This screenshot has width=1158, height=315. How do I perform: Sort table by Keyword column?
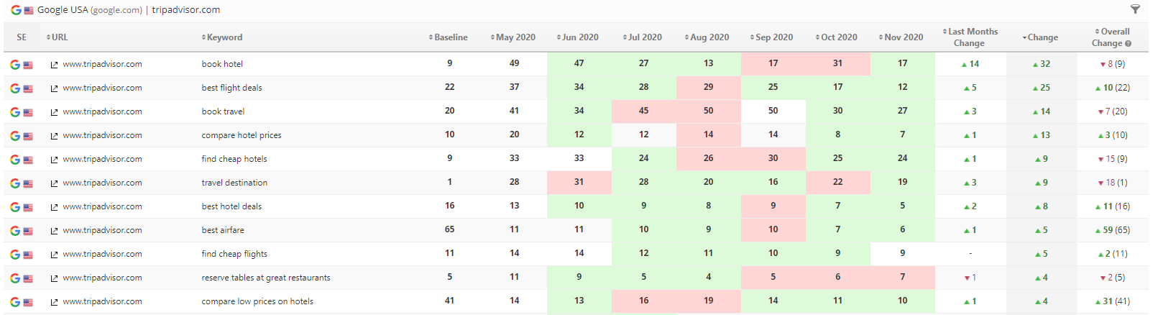pos(224,37)
